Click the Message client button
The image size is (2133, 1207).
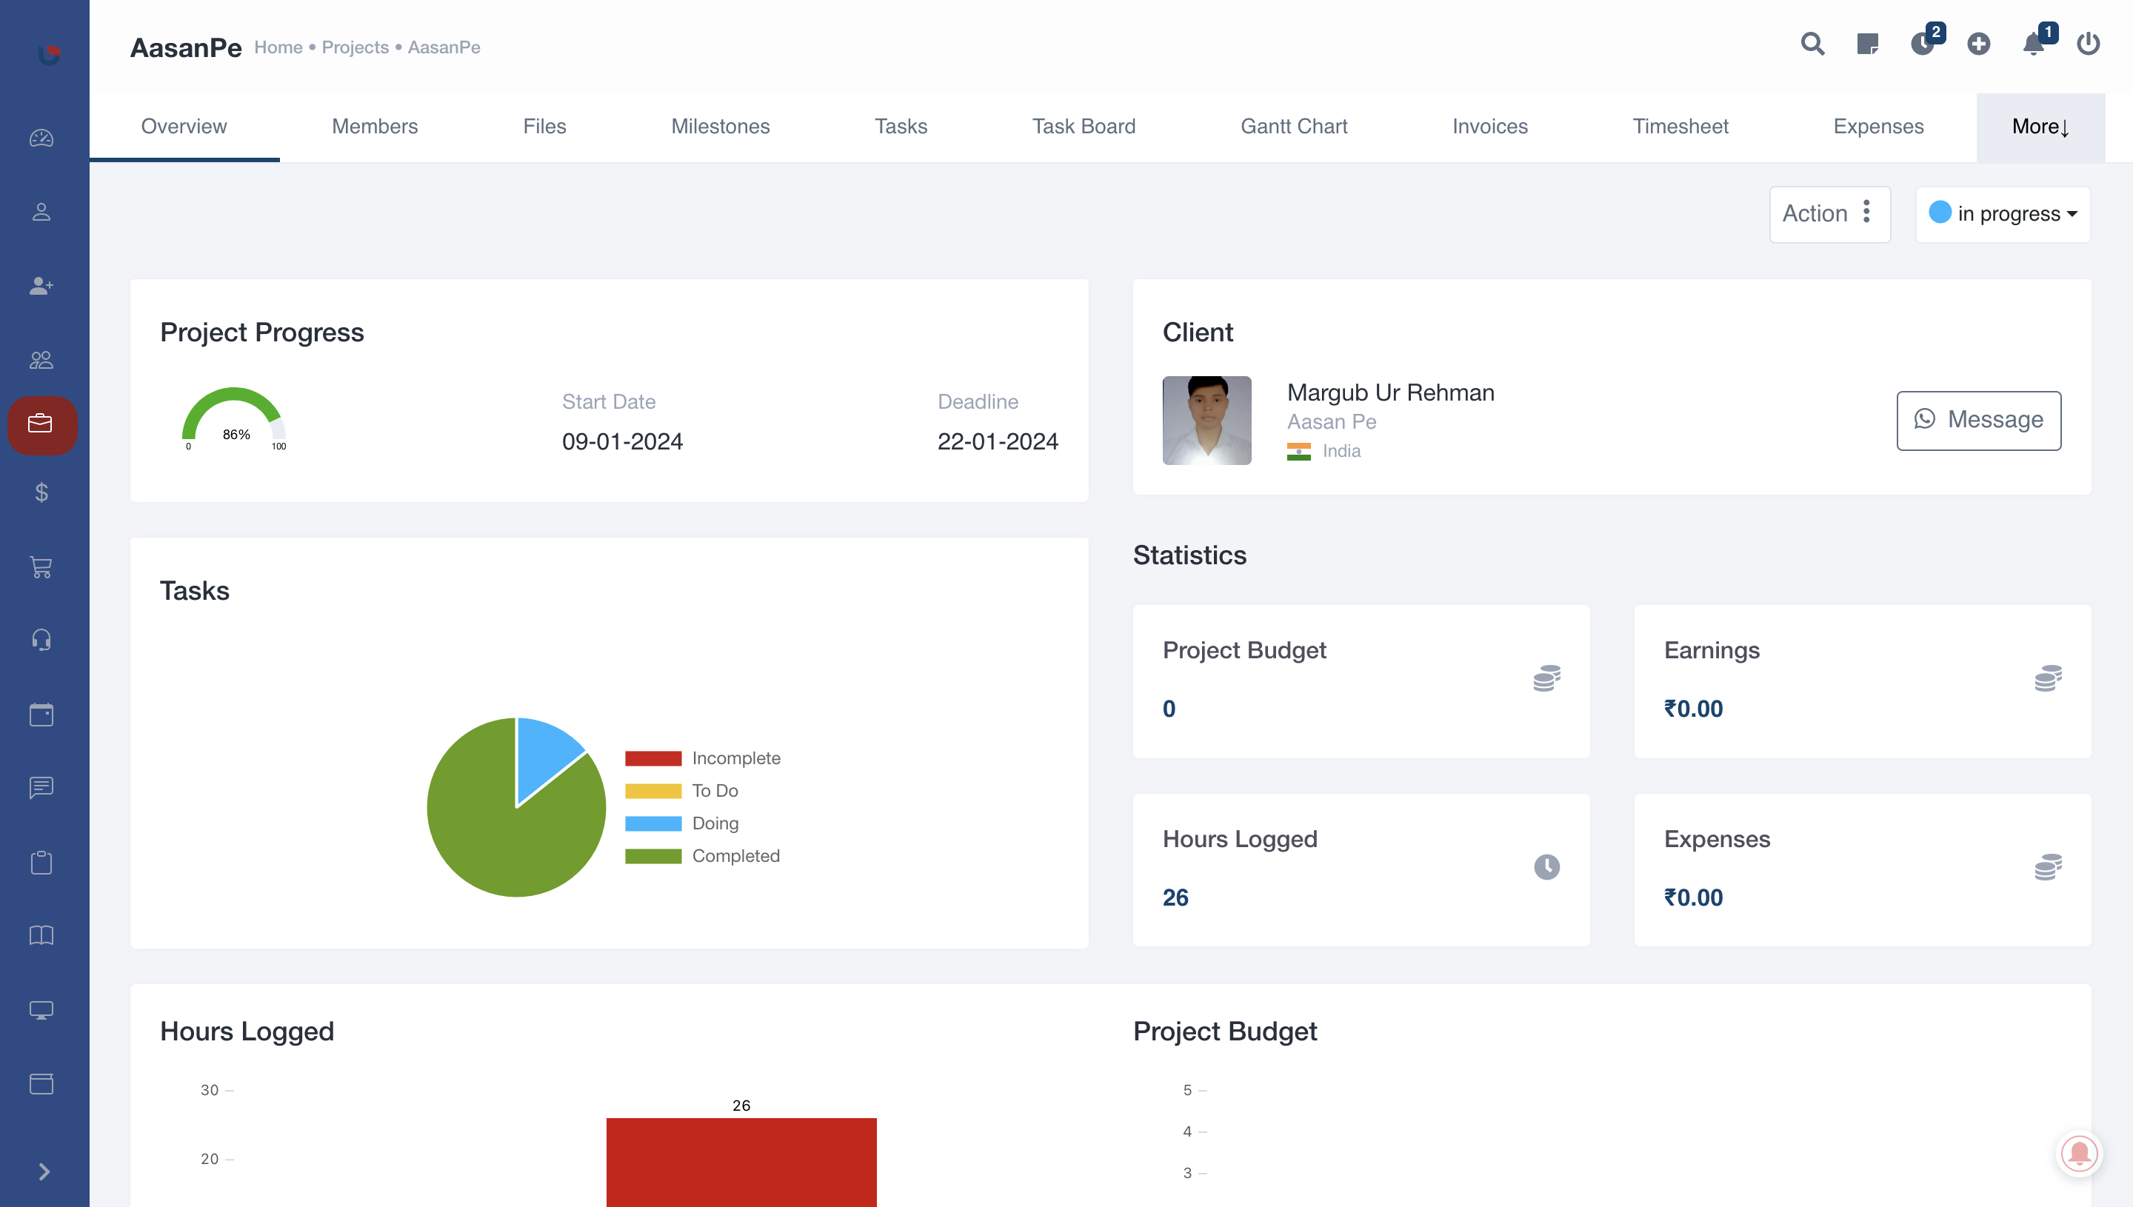[x=1978, y=421]
